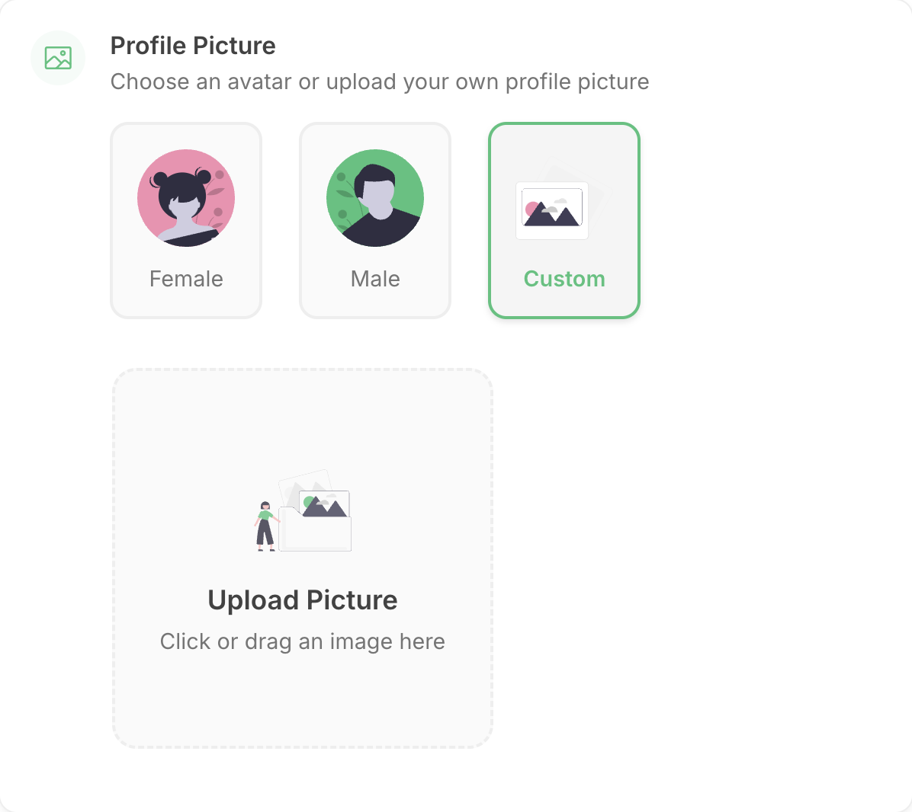
Task: Click the upload illustration's landscape photo
Action: point(326,504)
